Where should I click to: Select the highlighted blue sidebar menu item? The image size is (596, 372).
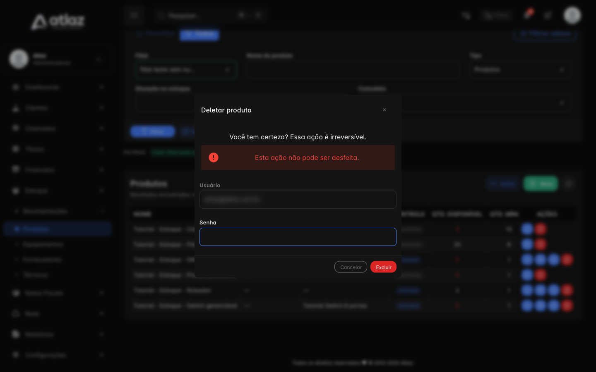coord(58,229)
